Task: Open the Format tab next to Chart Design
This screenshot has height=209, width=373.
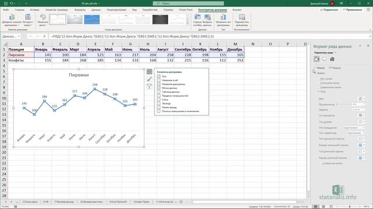Action: coord(237,10)
